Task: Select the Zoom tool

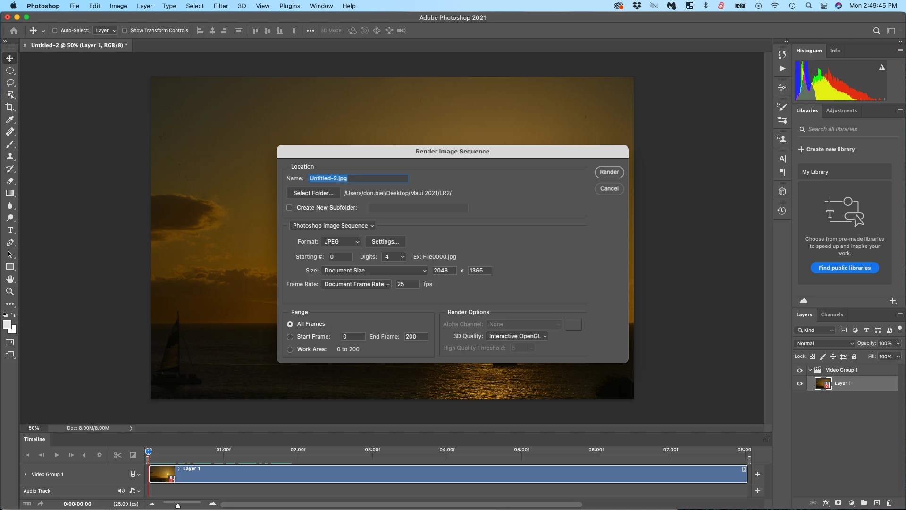Action: tap(10, 291)
